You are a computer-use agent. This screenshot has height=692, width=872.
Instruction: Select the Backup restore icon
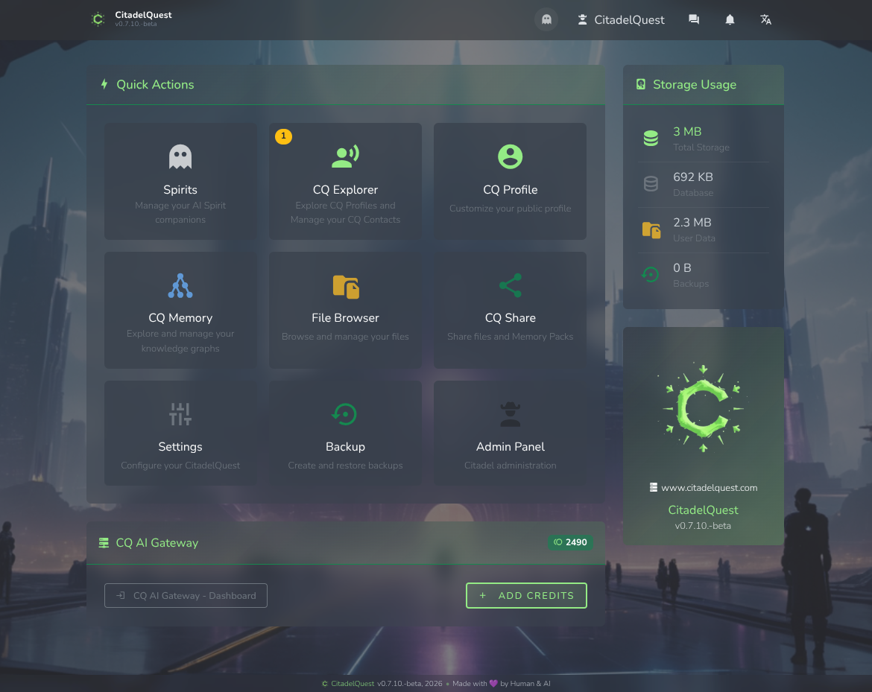tap(344, 414)
